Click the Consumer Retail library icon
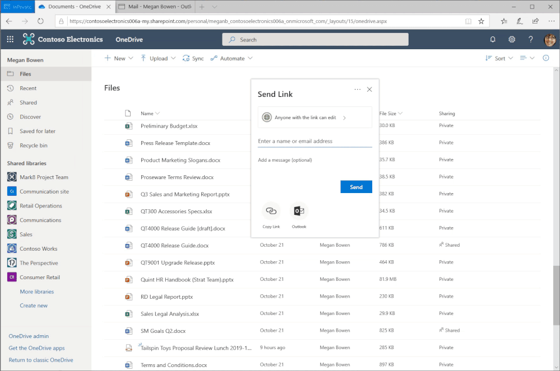The height and width of the screenshot is (371, 560). pos(12,276)
